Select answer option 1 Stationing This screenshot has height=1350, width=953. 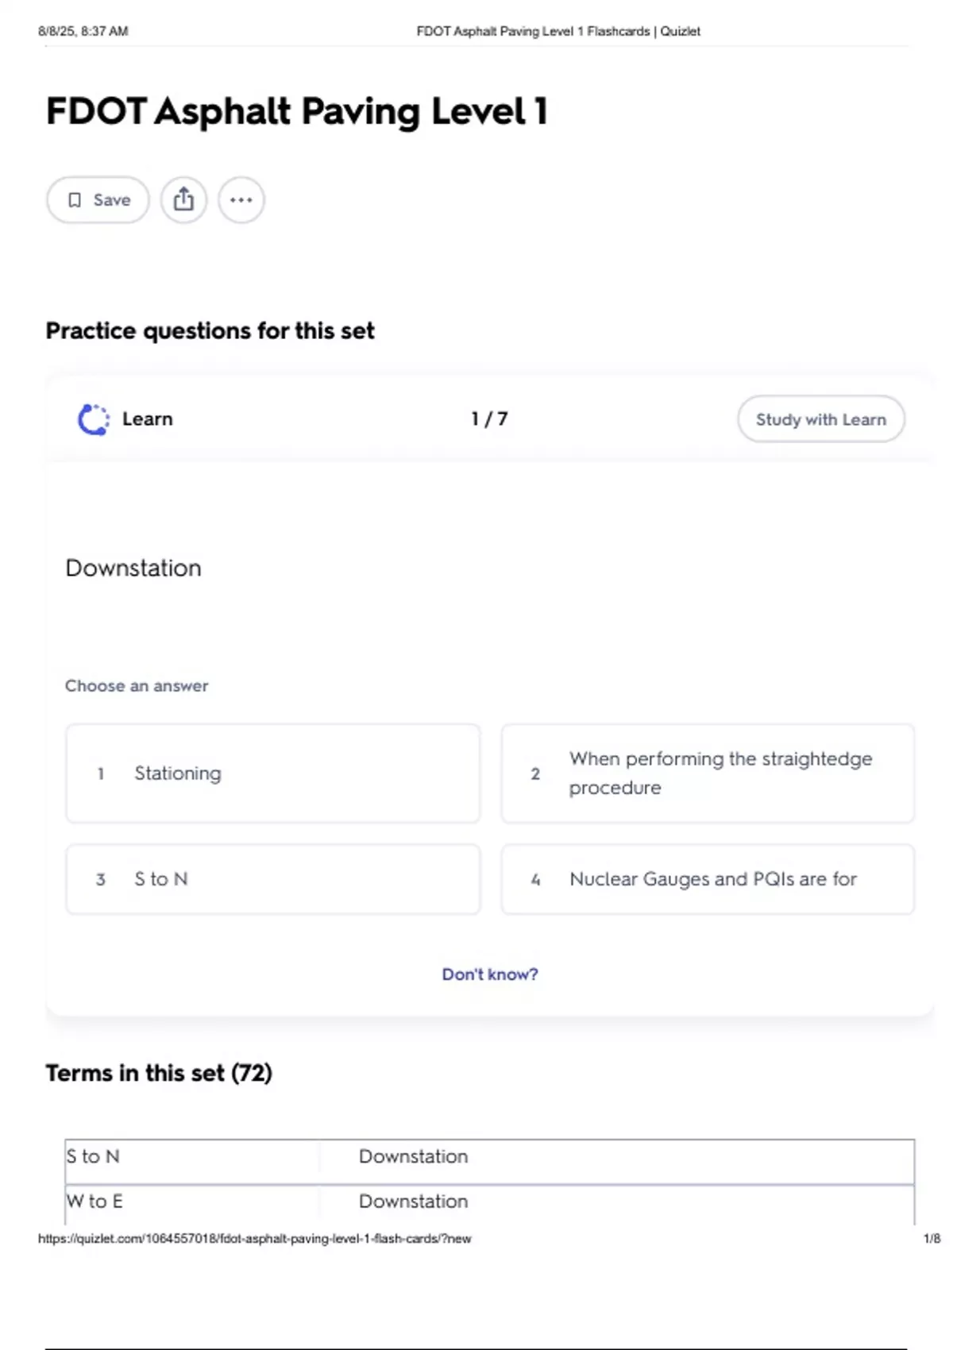(273, 773)
